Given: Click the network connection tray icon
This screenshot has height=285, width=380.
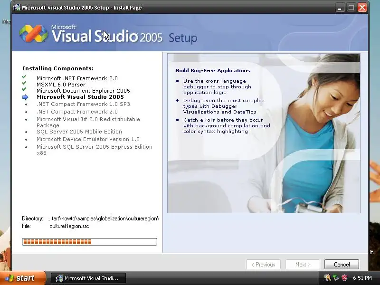Looking at the screenshot, I should (336, 278).
